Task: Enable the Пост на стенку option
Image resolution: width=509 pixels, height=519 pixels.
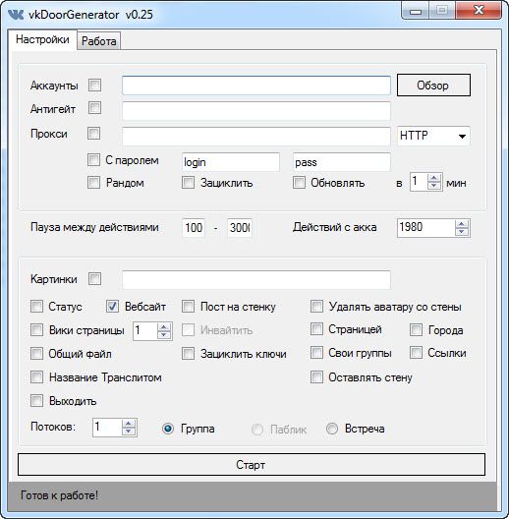Action: tap(188, 307)
